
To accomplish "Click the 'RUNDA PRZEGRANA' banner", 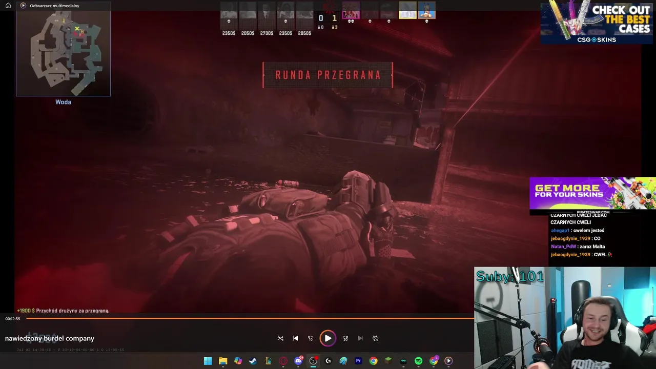I will tap(328, 75).
